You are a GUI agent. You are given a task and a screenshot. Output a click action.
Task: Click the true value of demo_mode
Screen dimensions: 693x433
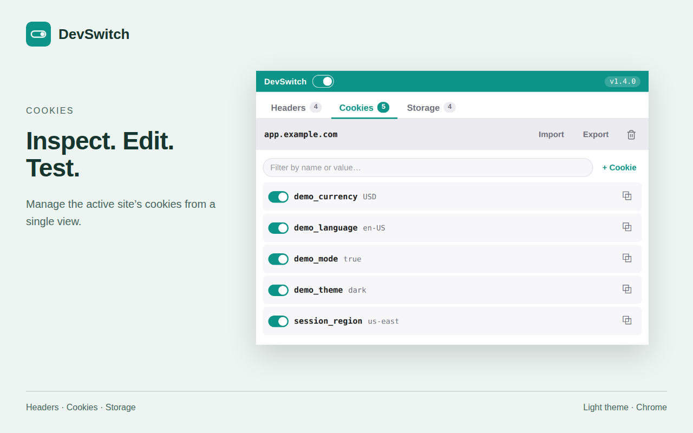click(x=352, y=259)
